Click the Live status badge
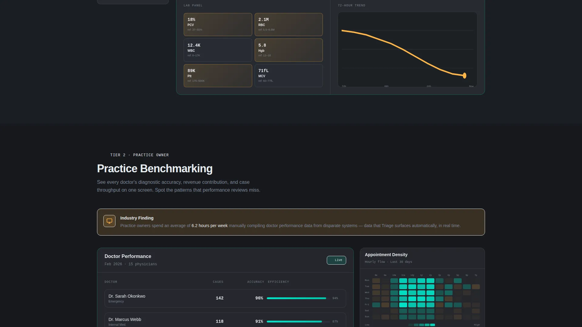Viewport: 582px width, 327px height. 336,260
